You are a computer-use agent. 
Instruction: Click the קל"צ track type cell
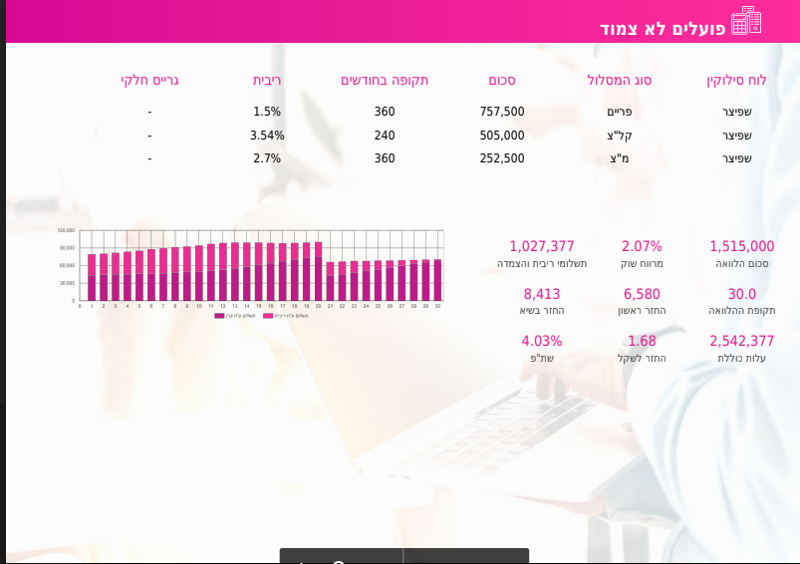[x=619, y=136]
